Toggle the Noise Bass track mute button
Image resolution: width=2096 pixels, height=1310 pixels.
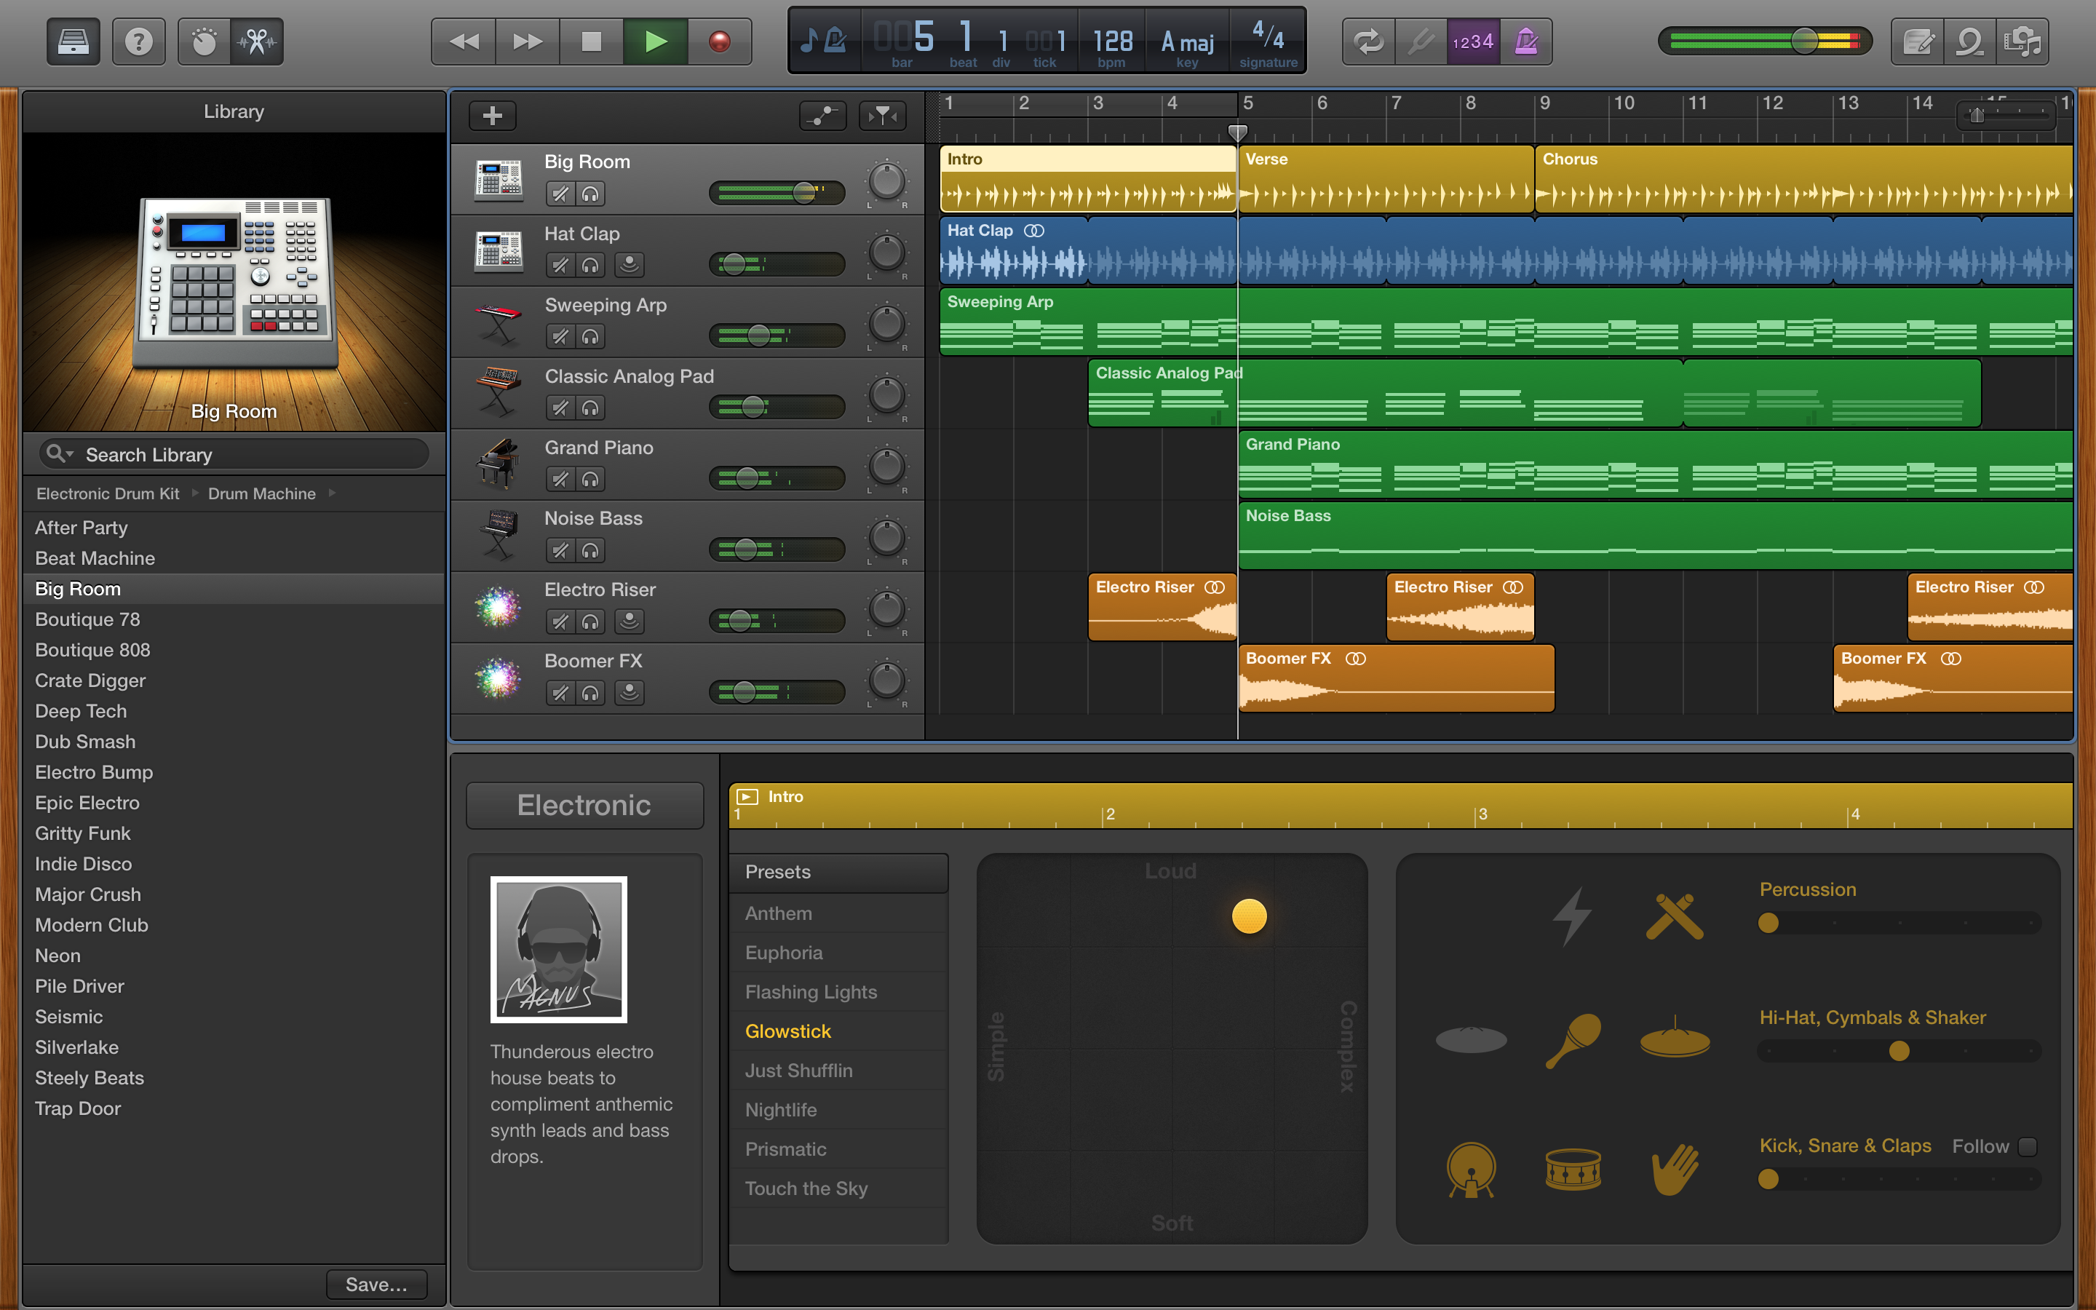[x=557, y=545]
